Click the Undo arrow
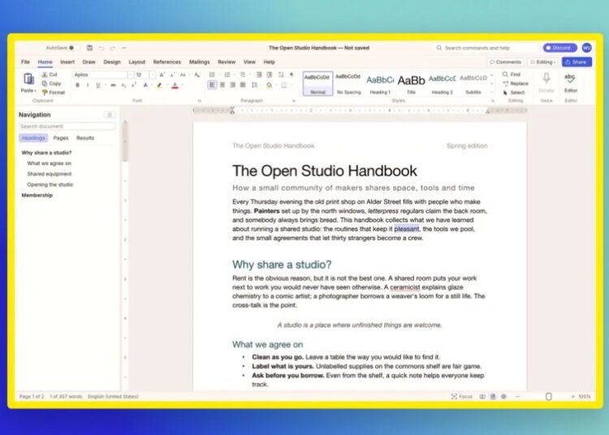609x435 pixels. point(101,48)
